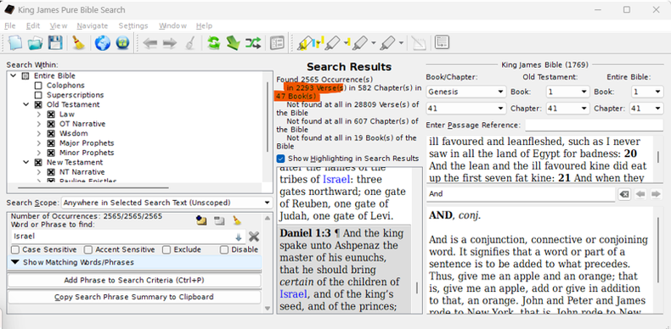
Task: Open a saved search file using the folder icon
Action: (x=35, y=43)
